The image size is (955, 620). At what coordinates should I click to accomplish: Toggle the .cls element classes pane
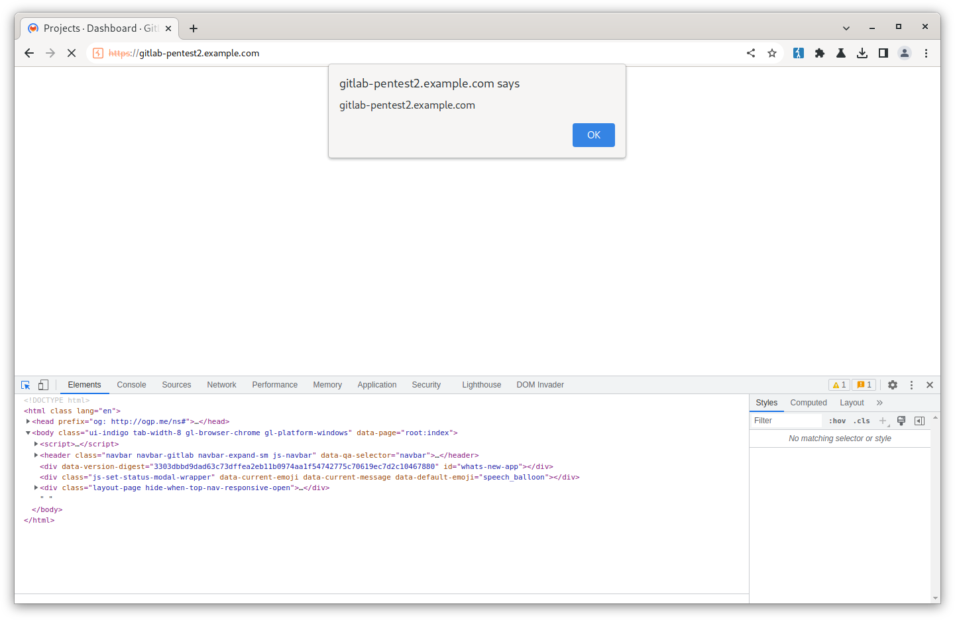point(862,421)
